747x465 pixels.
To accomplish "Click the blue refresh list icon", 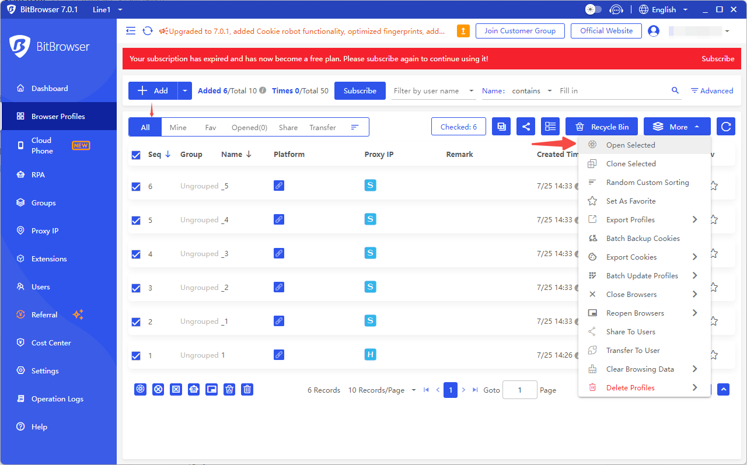I will point(725,127).
